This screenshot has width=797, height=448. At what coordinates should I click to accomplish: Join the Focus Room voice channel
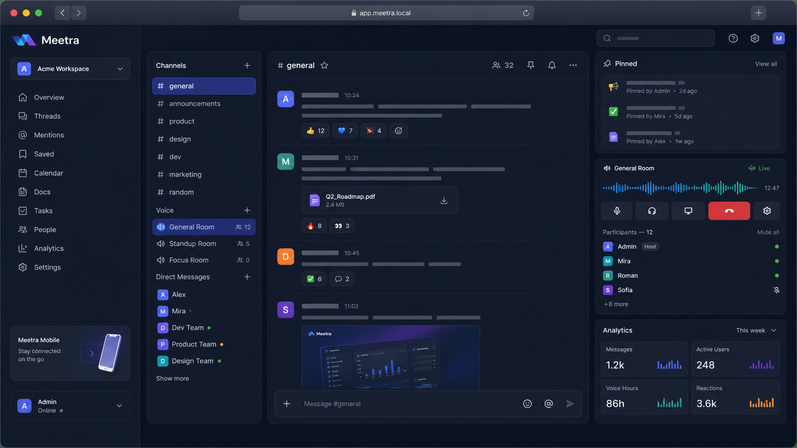click(204, 260)
